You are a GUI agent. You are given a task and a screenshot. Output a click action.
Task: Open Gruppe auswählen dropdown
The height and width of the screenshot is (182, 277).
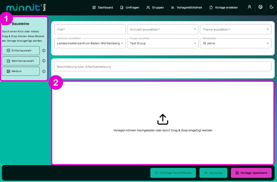[163, 43]
